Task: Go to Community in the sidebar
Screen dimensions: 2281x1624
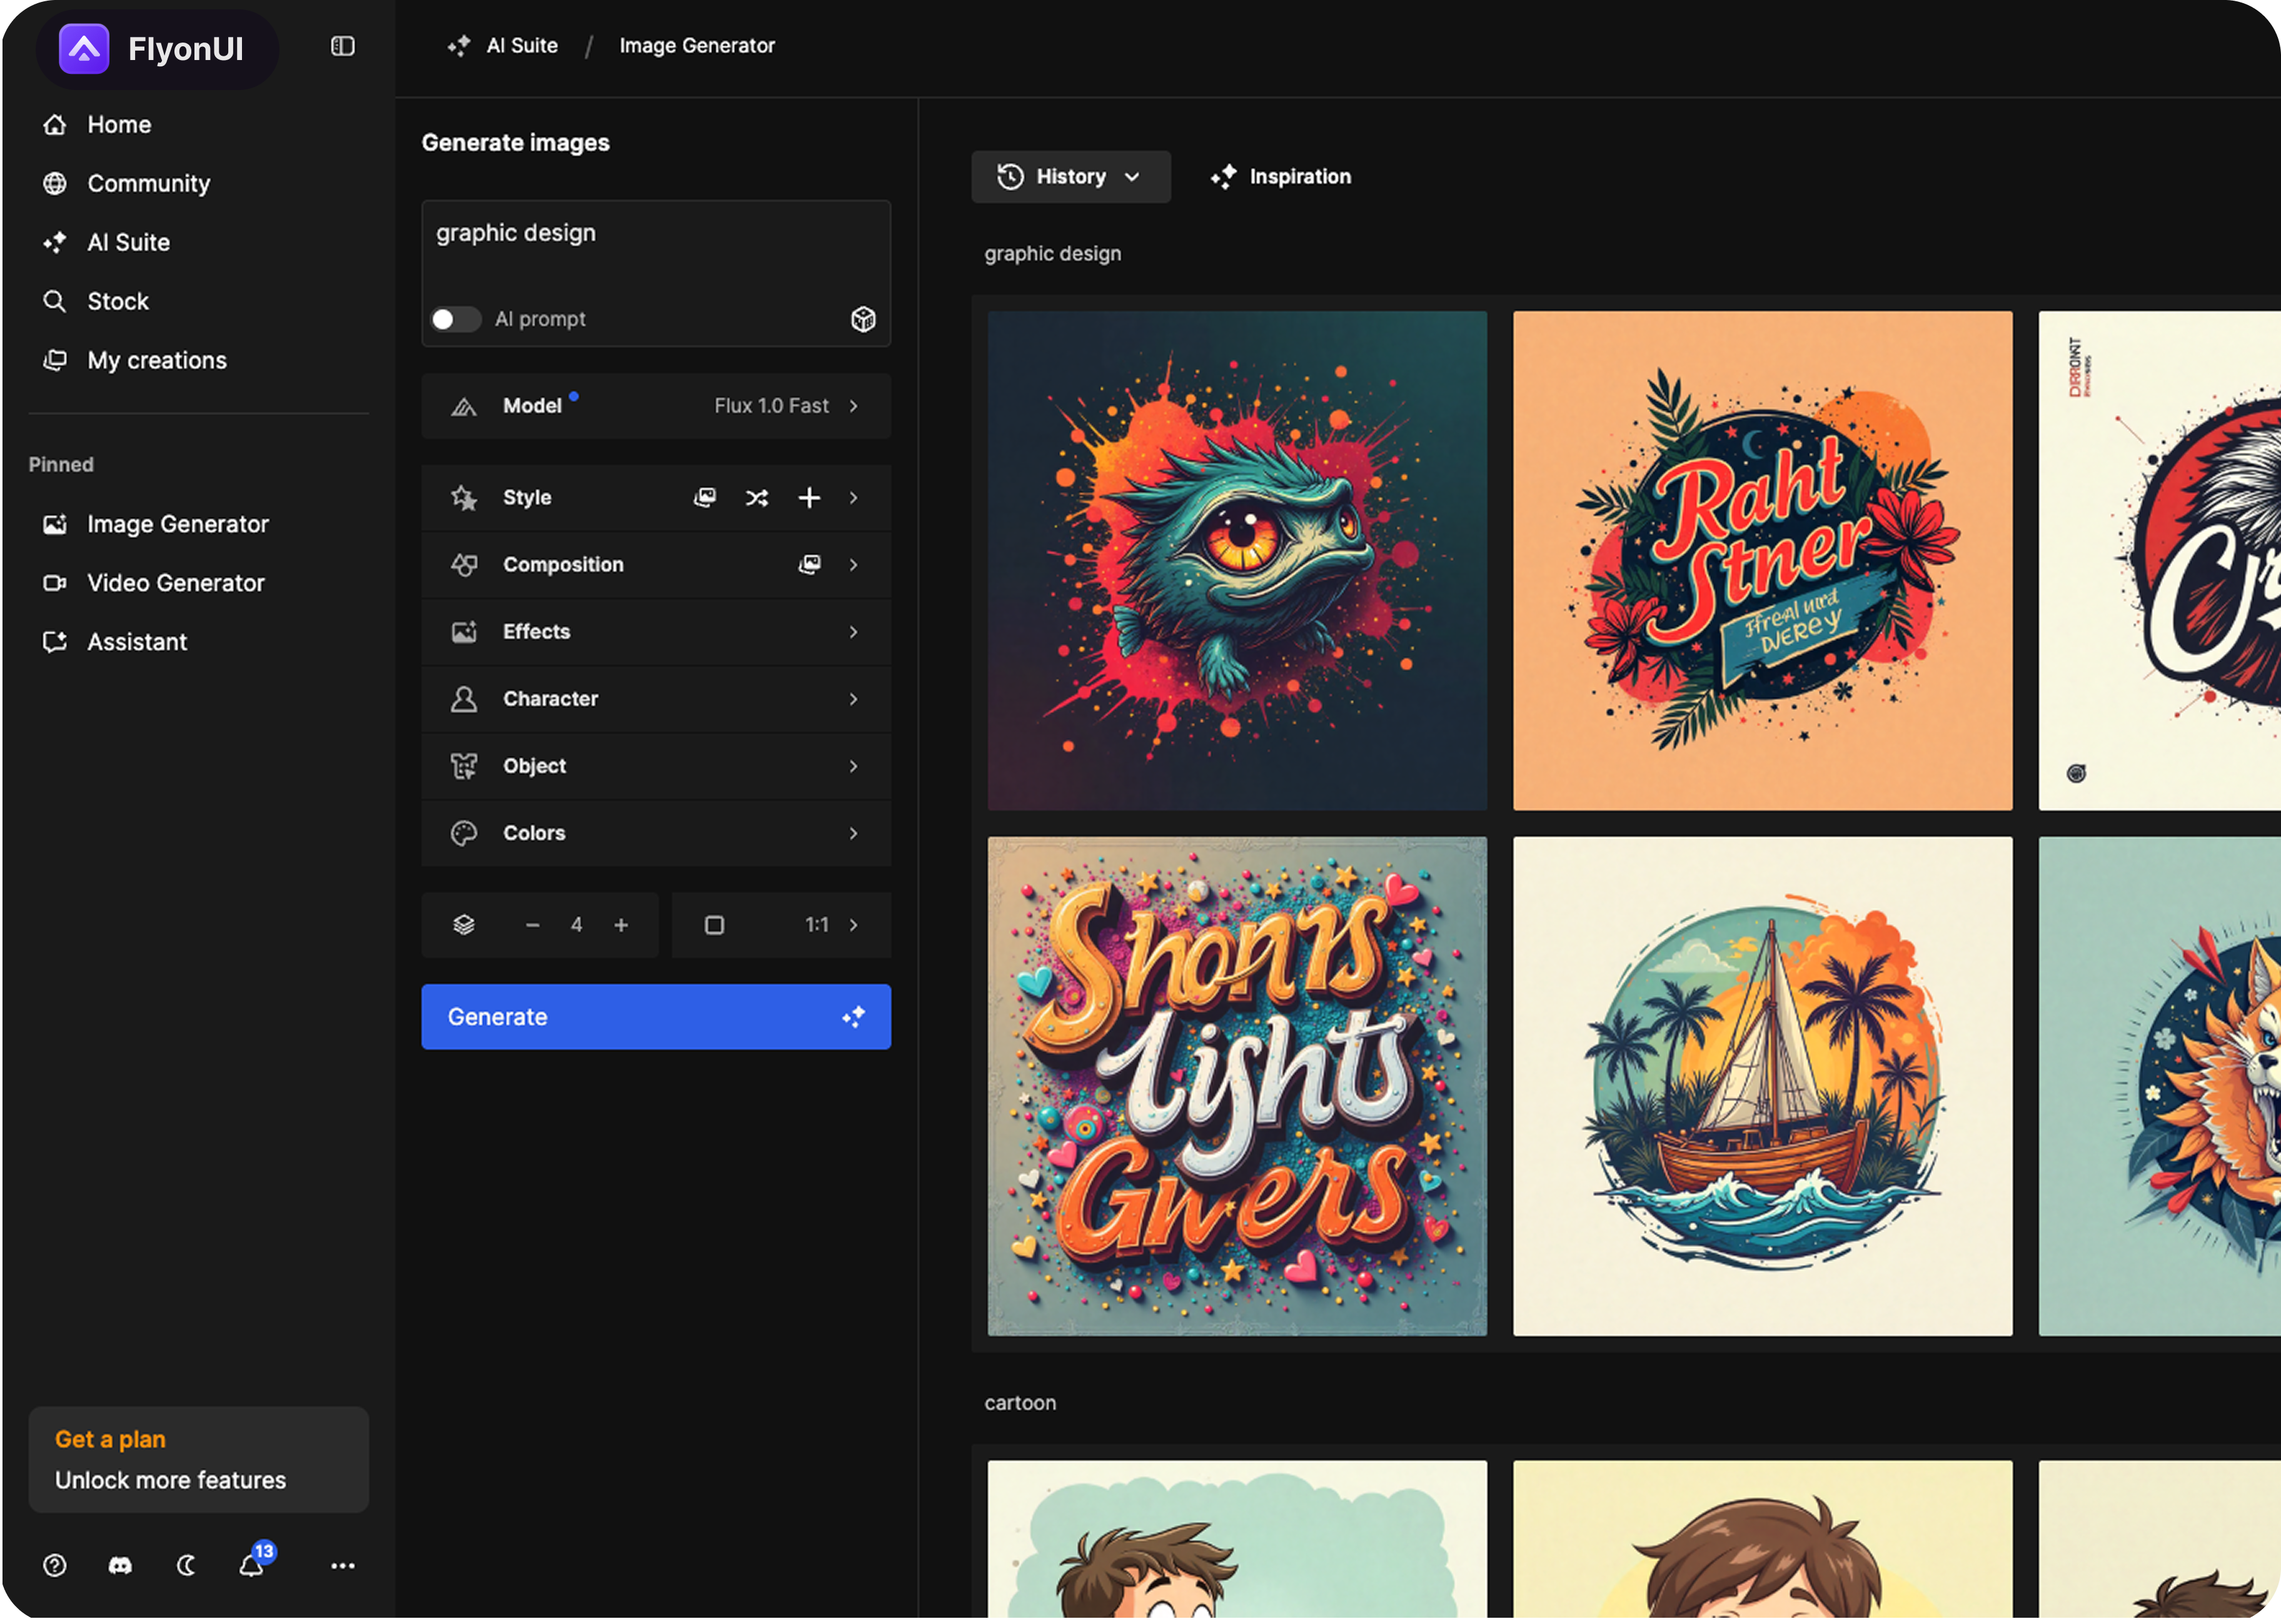Action: (127, 184)
